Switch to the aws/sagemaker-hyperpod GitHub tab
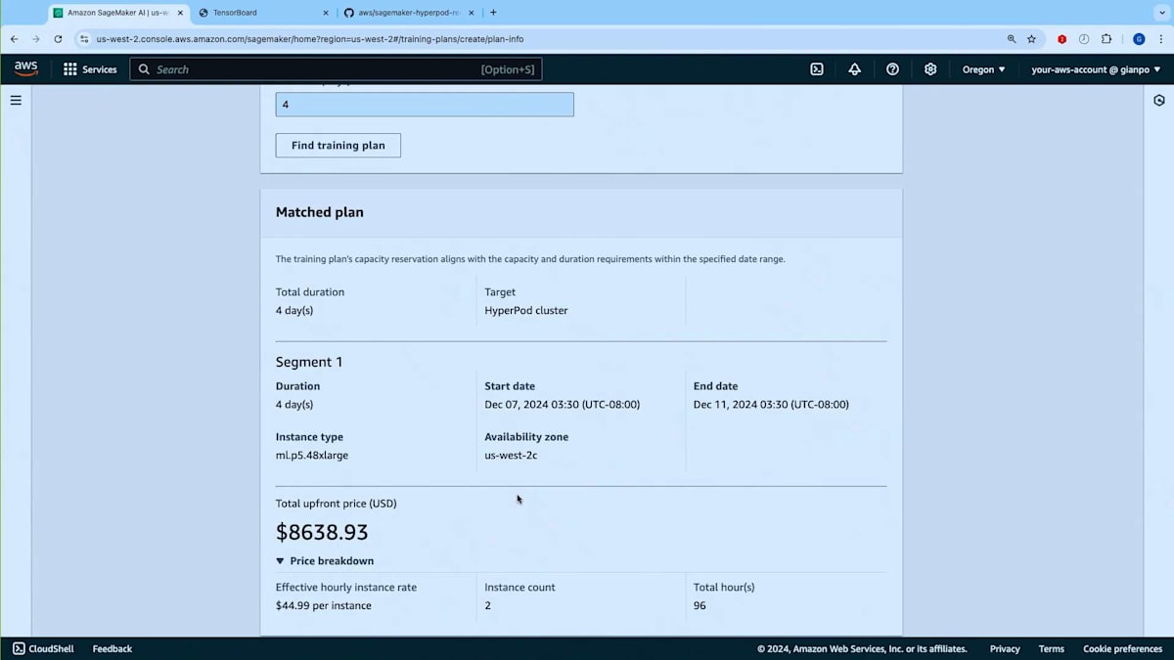 coord(411,13)
